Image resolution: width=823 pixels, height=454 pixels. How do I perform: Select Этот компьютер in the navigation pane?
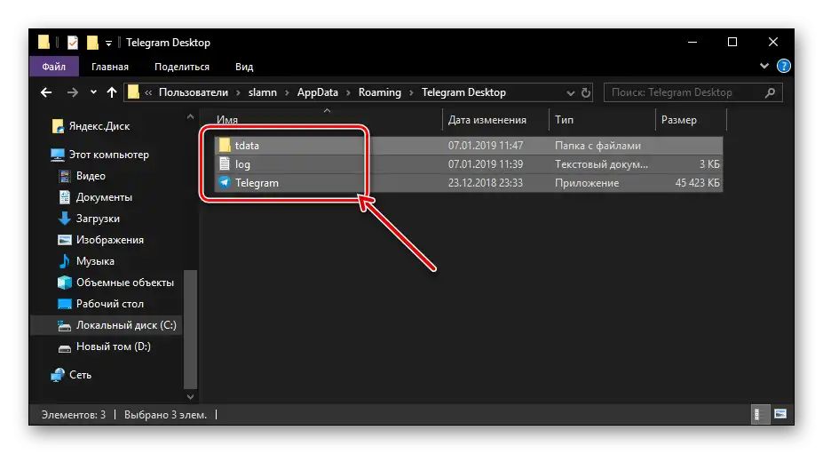click(x=99, y=155)
